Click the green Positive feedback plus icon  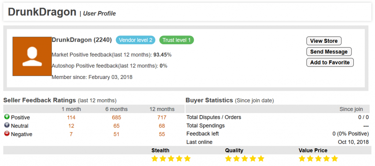pos(7,117)
